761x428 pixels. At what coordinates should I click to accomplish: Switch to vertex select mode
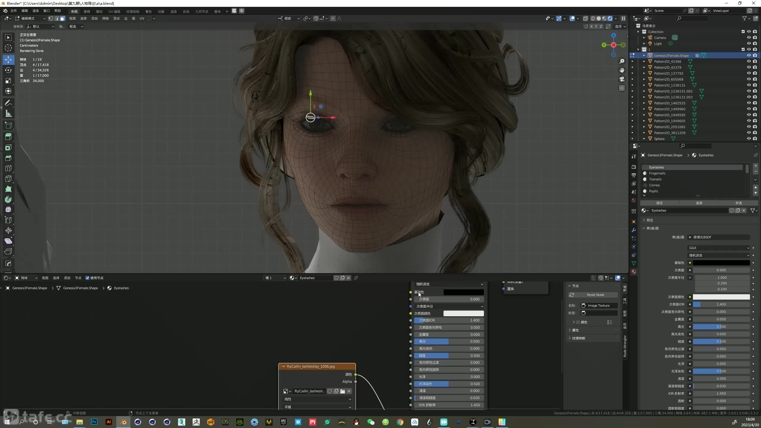point(51,18)
